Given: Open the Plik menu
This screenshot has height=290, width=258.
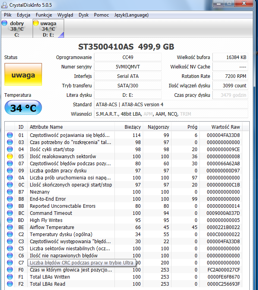Looking at the screenshot, I should point(7,15).
